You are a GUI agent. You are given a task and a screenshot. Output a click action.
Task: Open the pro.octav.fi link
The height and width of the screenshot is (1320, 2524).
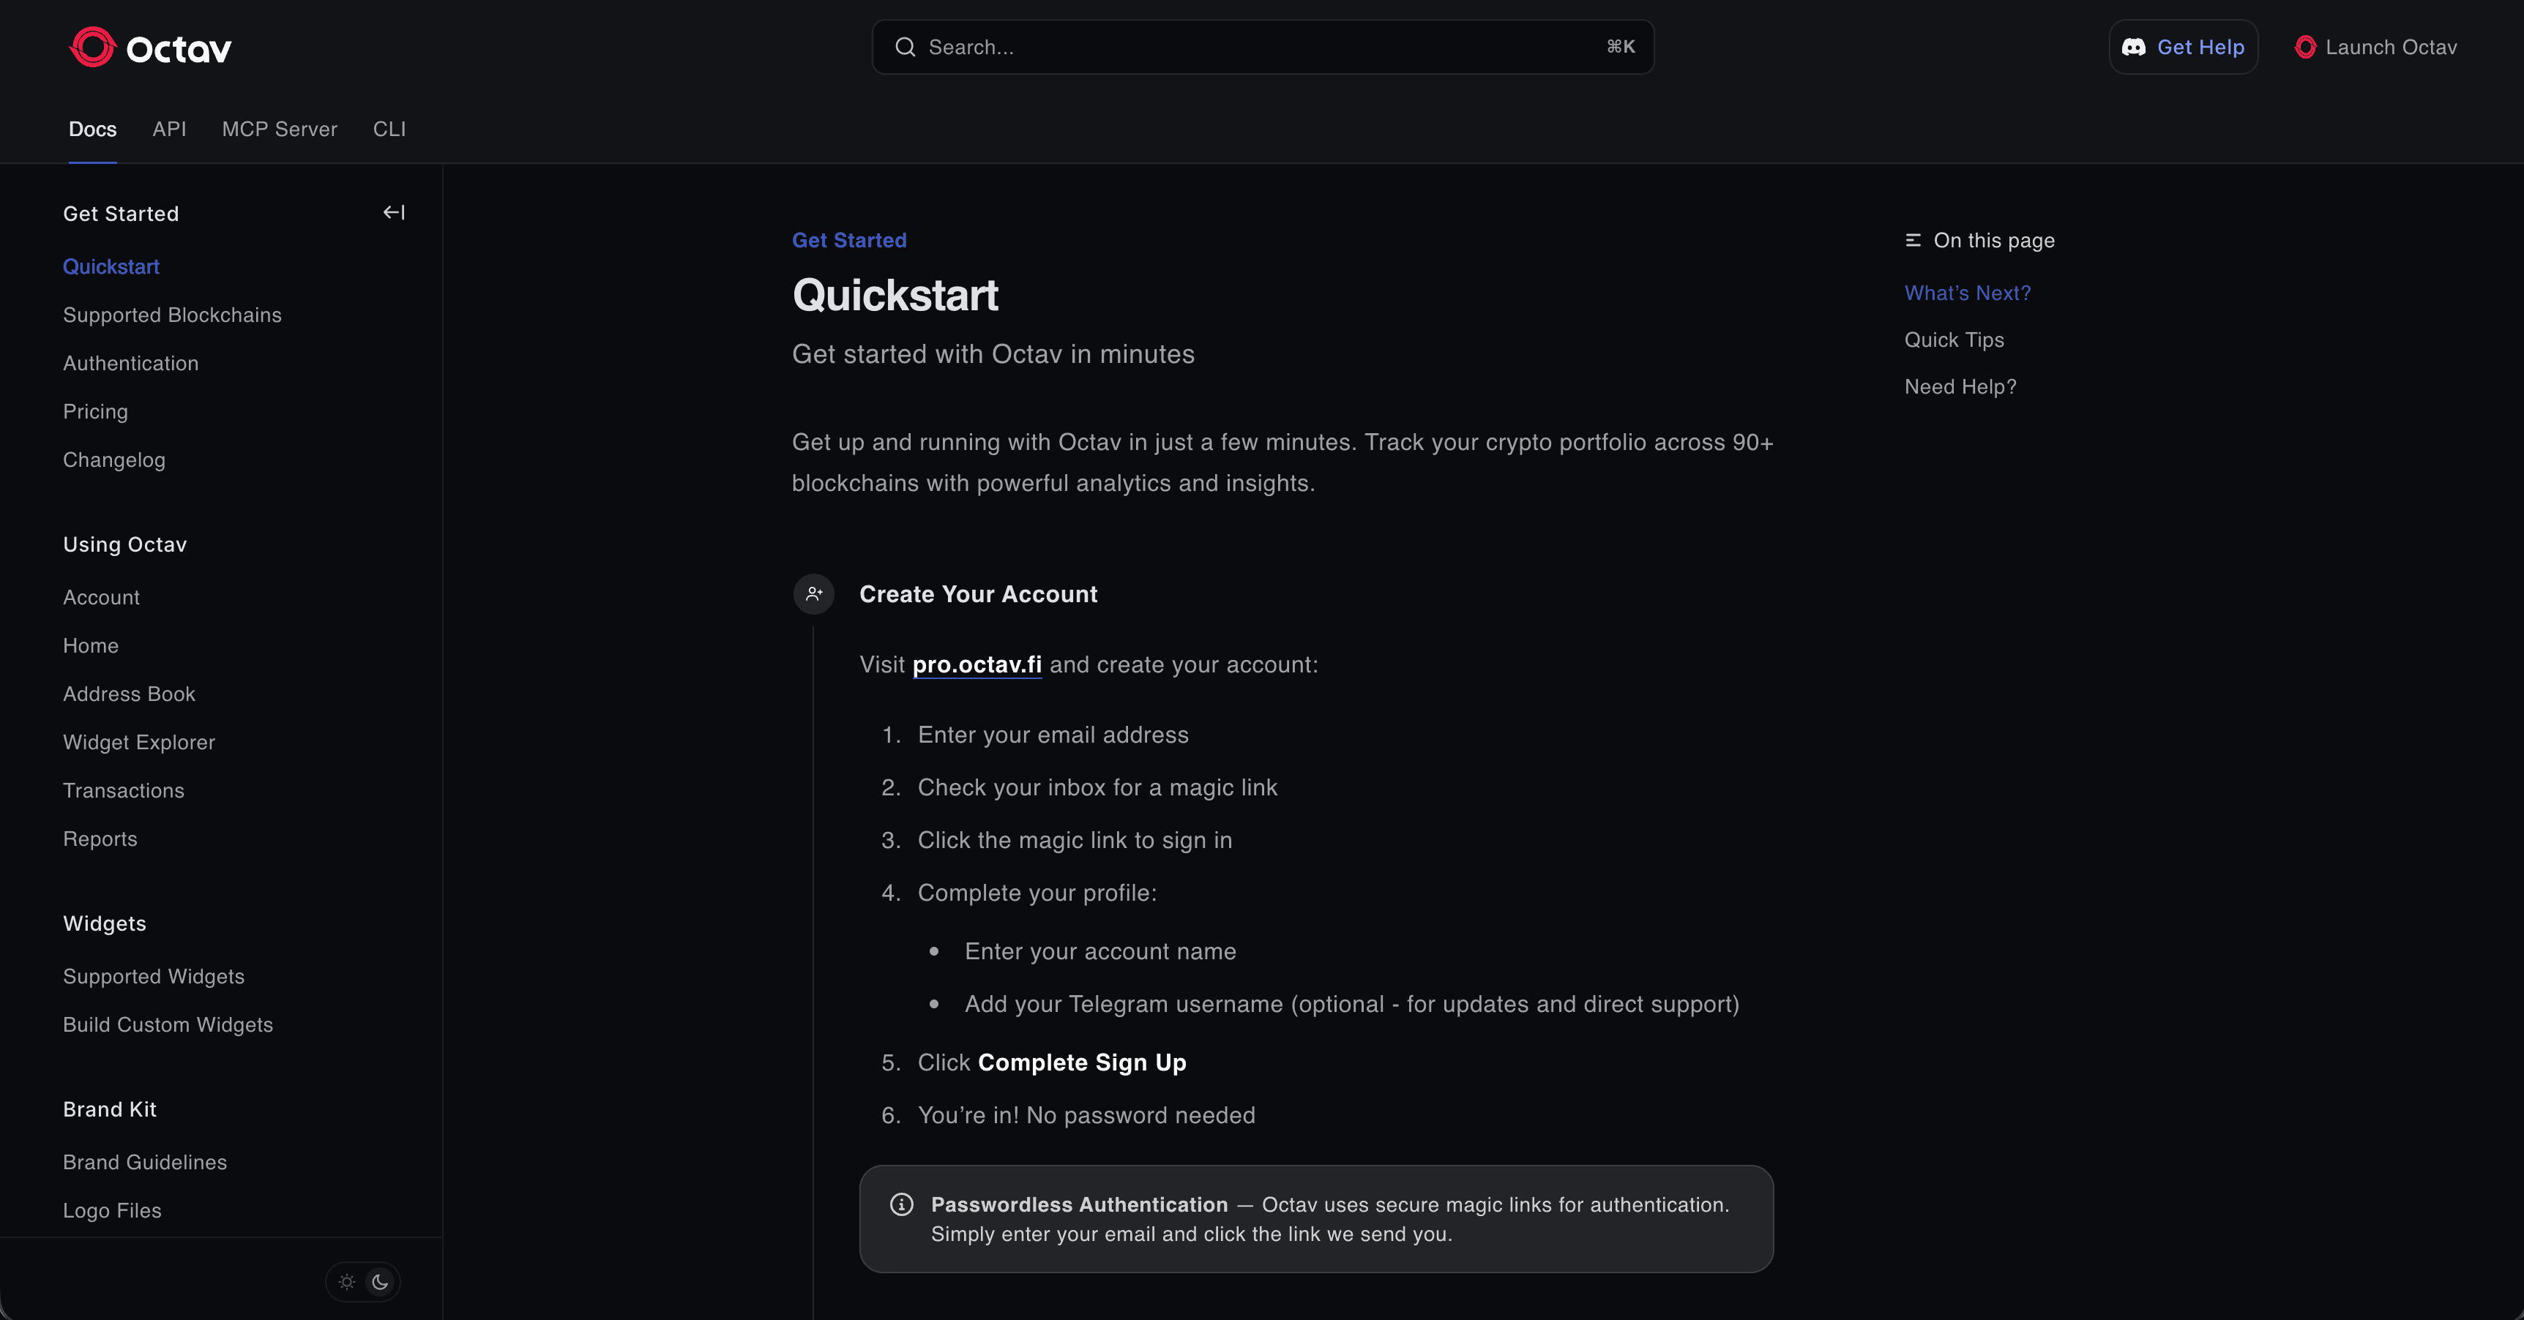coord(976,664)
